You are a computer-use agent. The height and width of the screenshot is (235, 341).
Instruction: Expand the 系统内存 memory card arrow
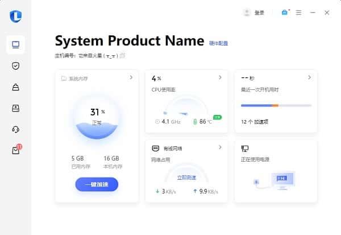pos(131,77)
